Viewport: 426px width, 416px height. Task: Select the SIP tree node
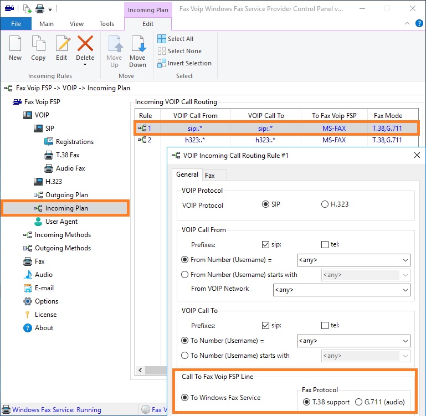click(x=49, y=129)
